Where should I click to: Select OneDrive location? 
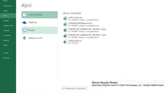[39, 22]
